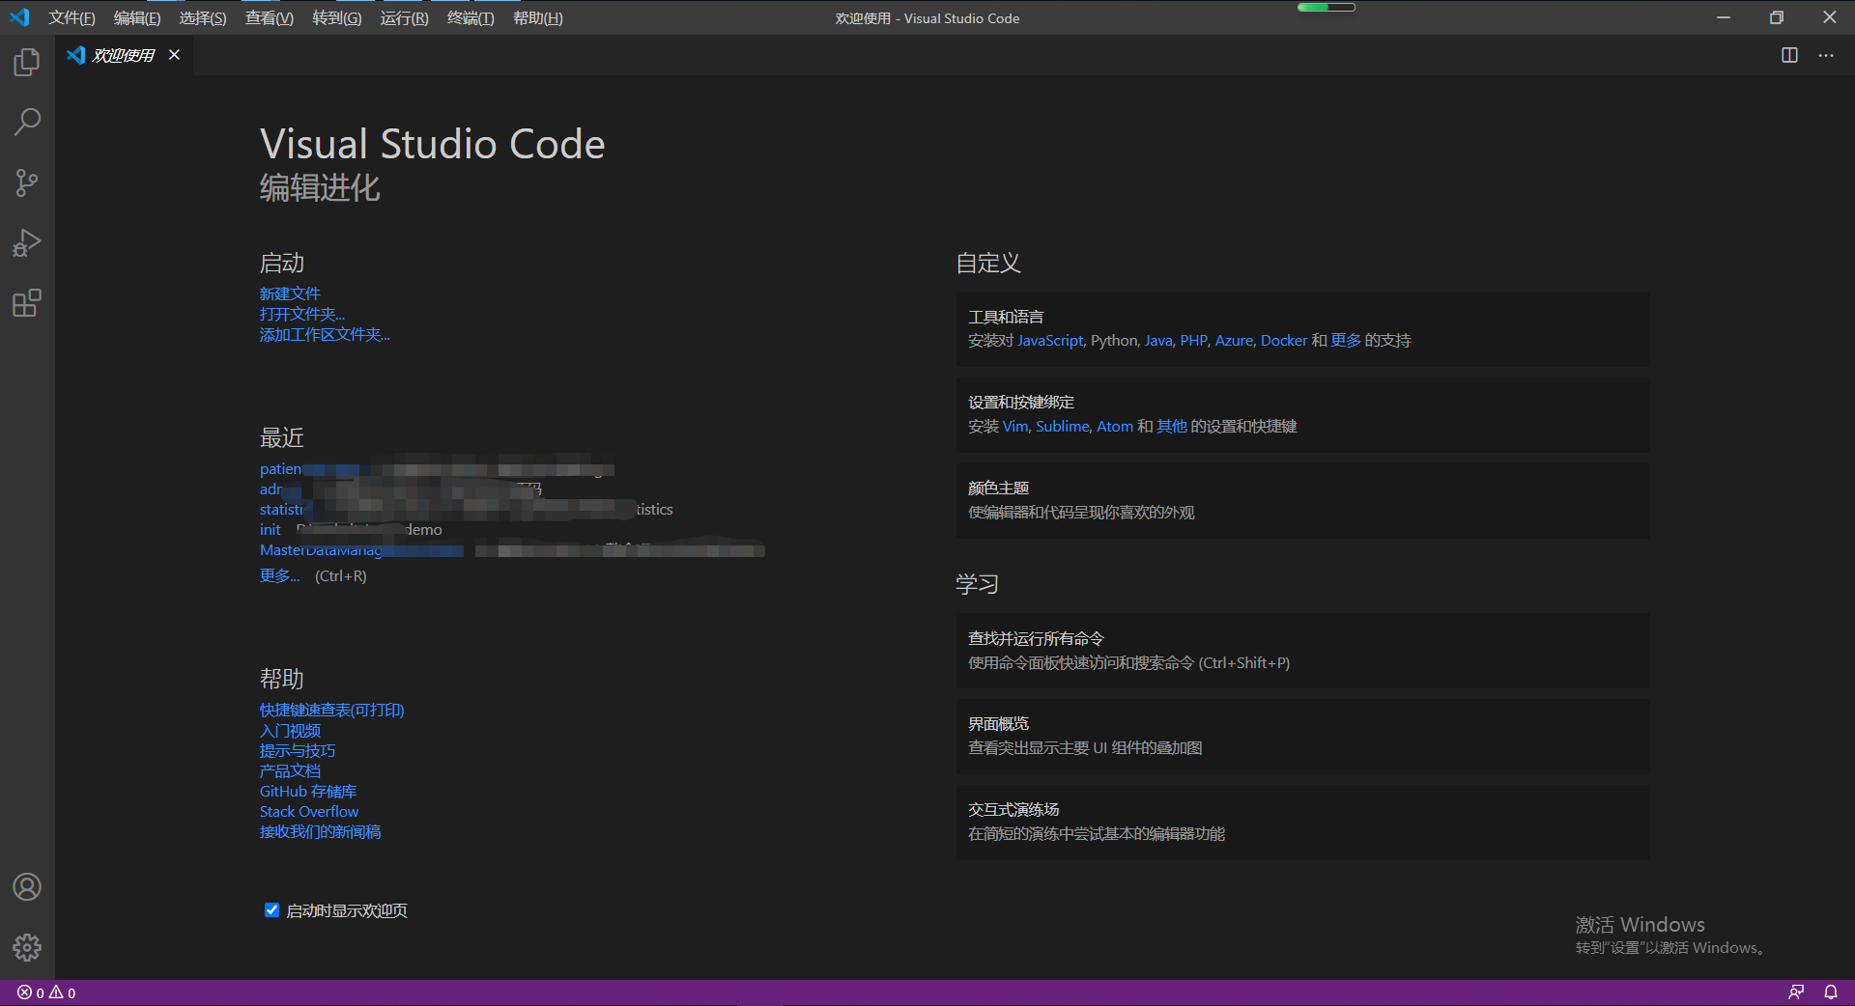Open the Extensions view
Image resolution: width=1855 pixels, height=1006 pixels.
point(26,303)
